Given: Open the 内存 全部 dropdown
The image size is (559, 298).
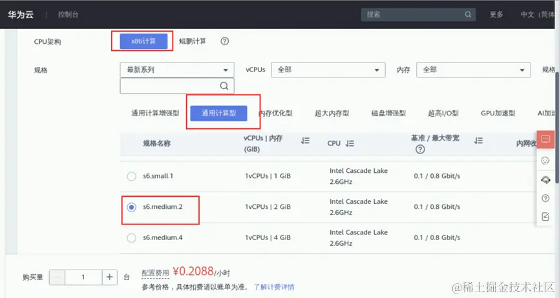Looking at the screenshot, I should click(x=474, y=70).
